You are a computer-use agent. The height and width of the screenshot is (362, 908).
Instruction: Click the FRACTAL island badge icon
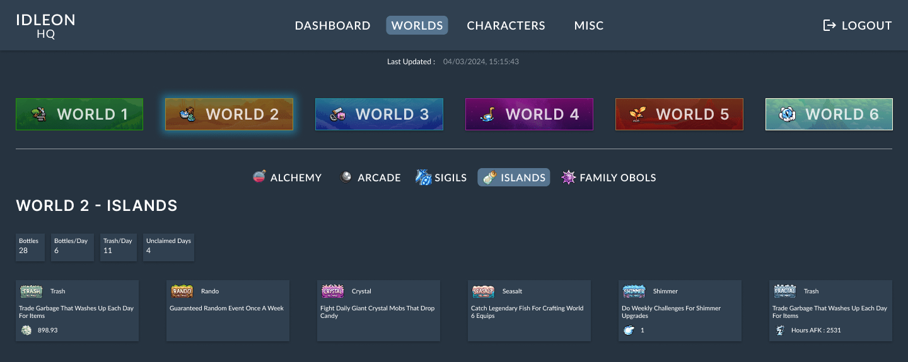784,291
